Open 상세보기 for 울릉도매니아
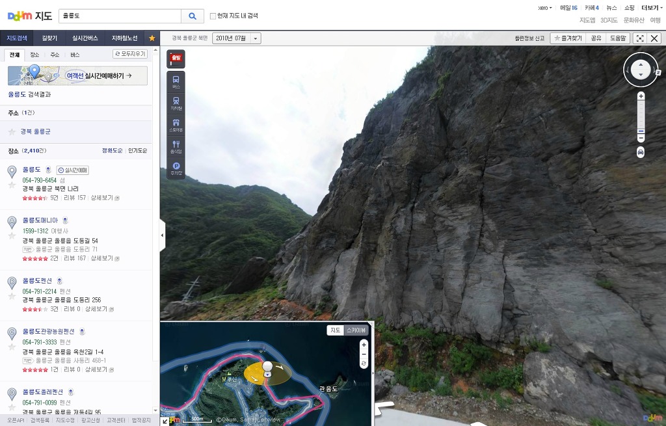Viewport: 666px width, 426px height. click(105, 258)
